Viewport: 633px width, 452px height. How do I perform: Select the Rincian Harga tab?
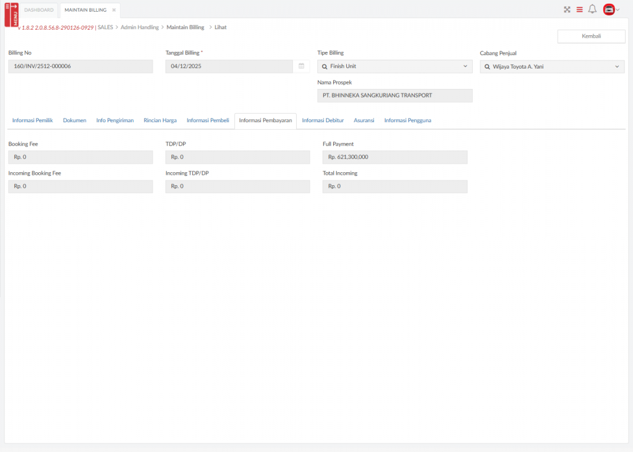[x=160, y=120]
